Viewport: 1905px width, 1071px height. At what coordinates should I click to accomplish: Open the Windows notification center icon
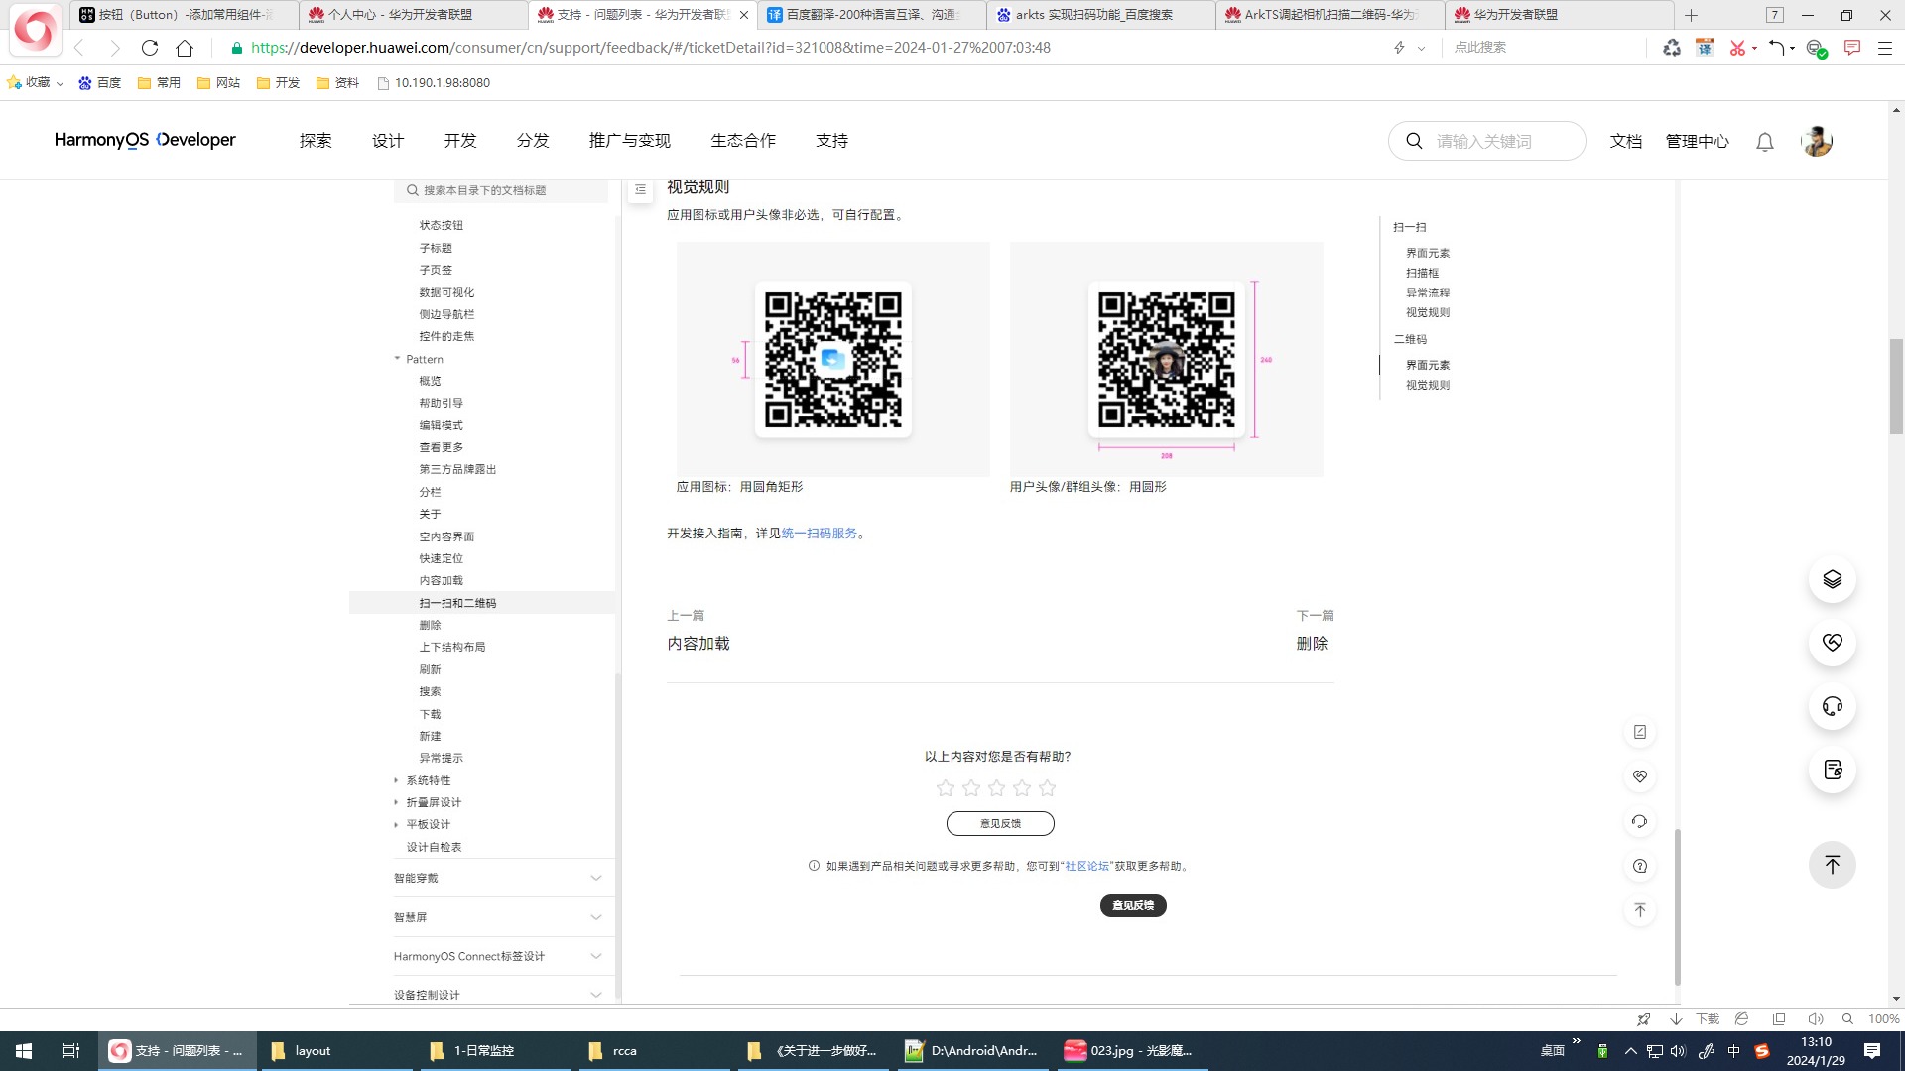tap(1872, 1051)
